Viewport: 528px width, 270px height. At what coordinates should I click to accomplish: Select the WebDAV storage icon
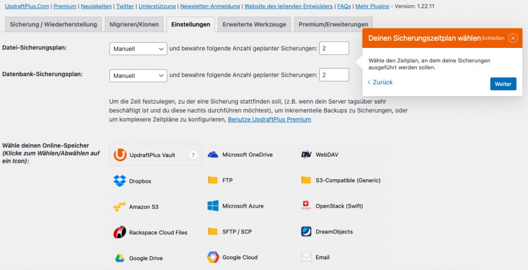pyautogui.click(x=306, y=155)
